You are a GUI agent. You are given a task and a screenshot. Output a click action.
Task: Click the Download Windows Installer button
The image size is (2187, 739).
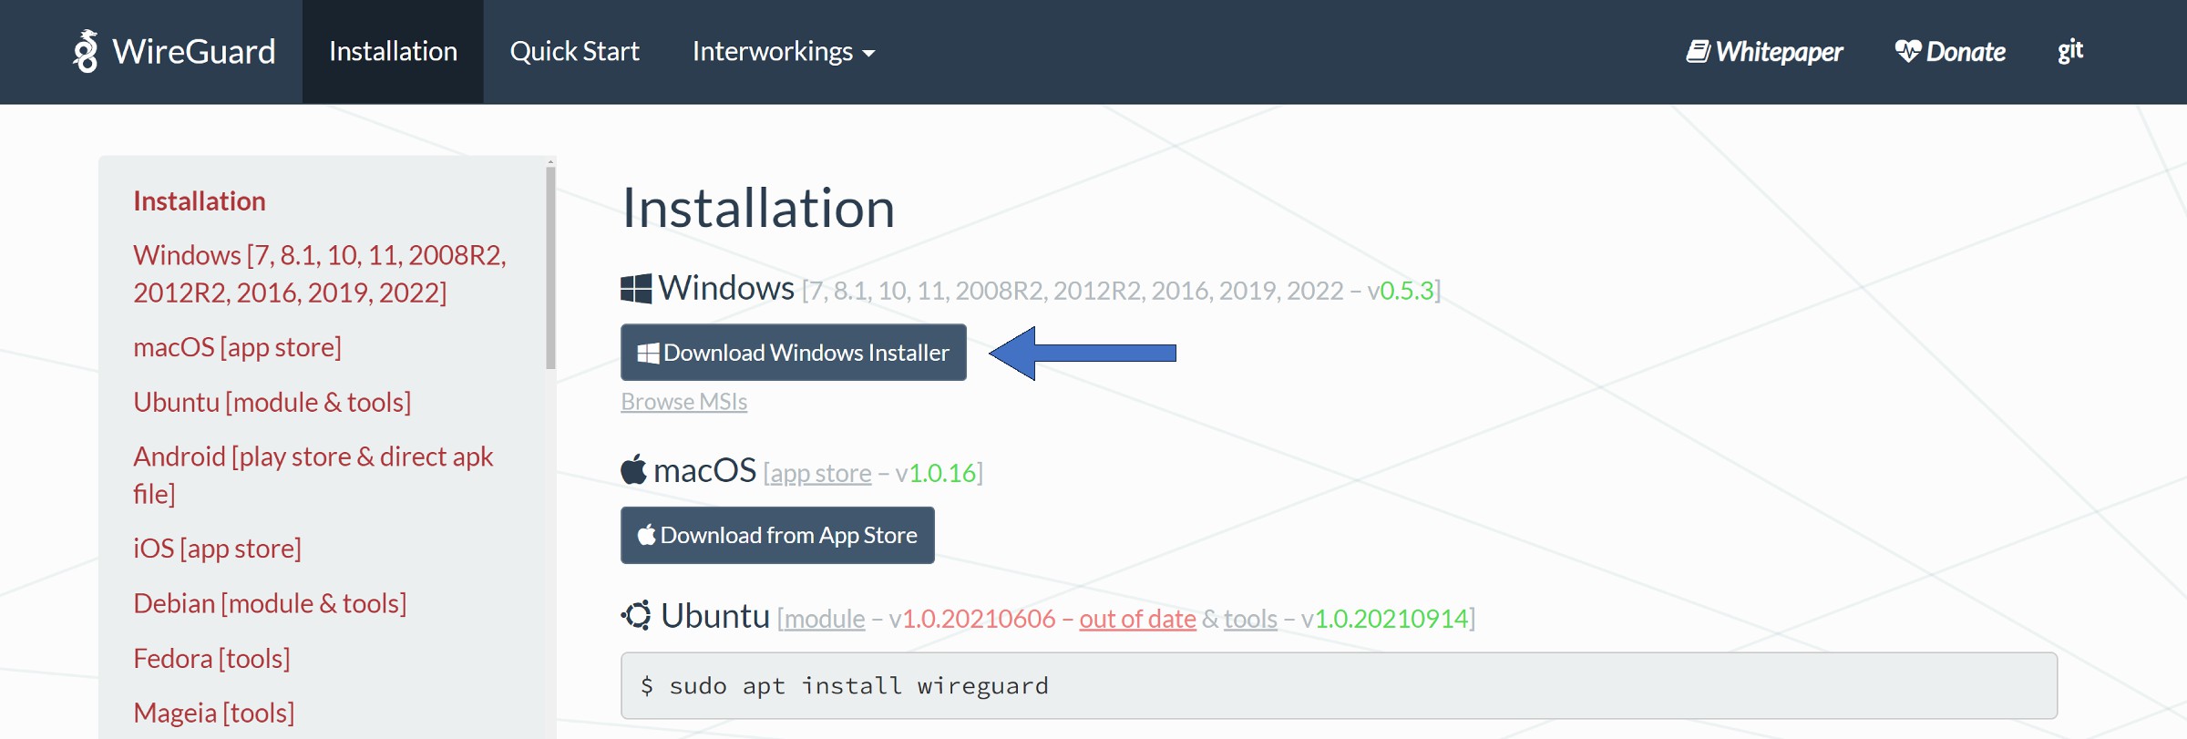tap(793, 353)
